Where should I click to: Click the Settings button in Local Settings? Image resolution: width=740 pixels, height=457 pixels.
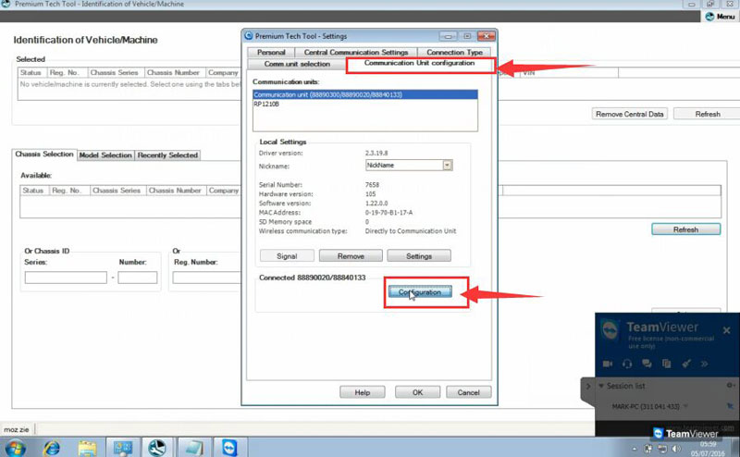(419, 256)
